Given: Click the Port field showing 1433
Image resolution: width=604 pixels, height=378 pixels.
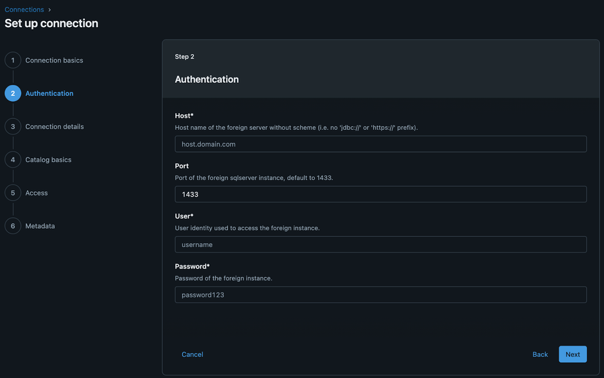Looking at the screenshot, I should click(380, 194).
